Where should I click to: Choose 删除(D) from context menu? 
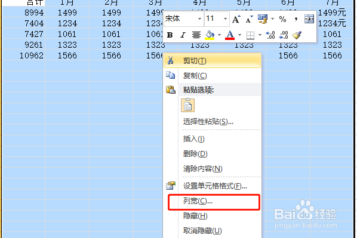pos(212,154)
